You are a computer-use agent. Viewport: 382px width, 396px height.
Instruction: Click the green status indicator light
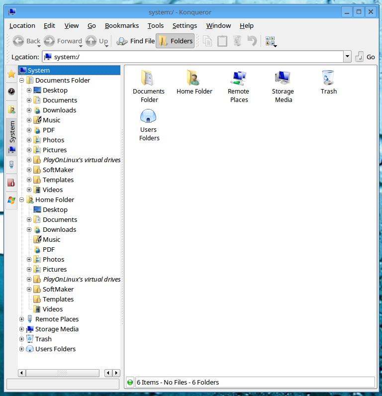click(x=130, y=383)
